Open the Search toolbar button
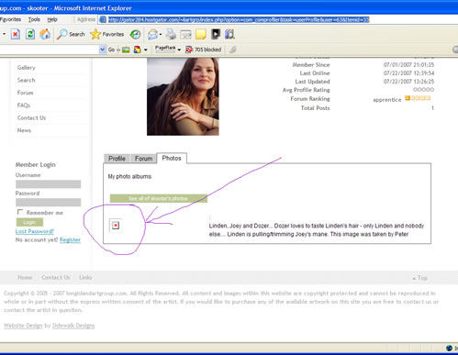Viewport: 458px width, 355px height. coord(71,34)
